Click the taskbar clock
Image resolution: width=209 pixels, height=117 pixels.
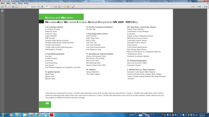(x=202, y=115)
